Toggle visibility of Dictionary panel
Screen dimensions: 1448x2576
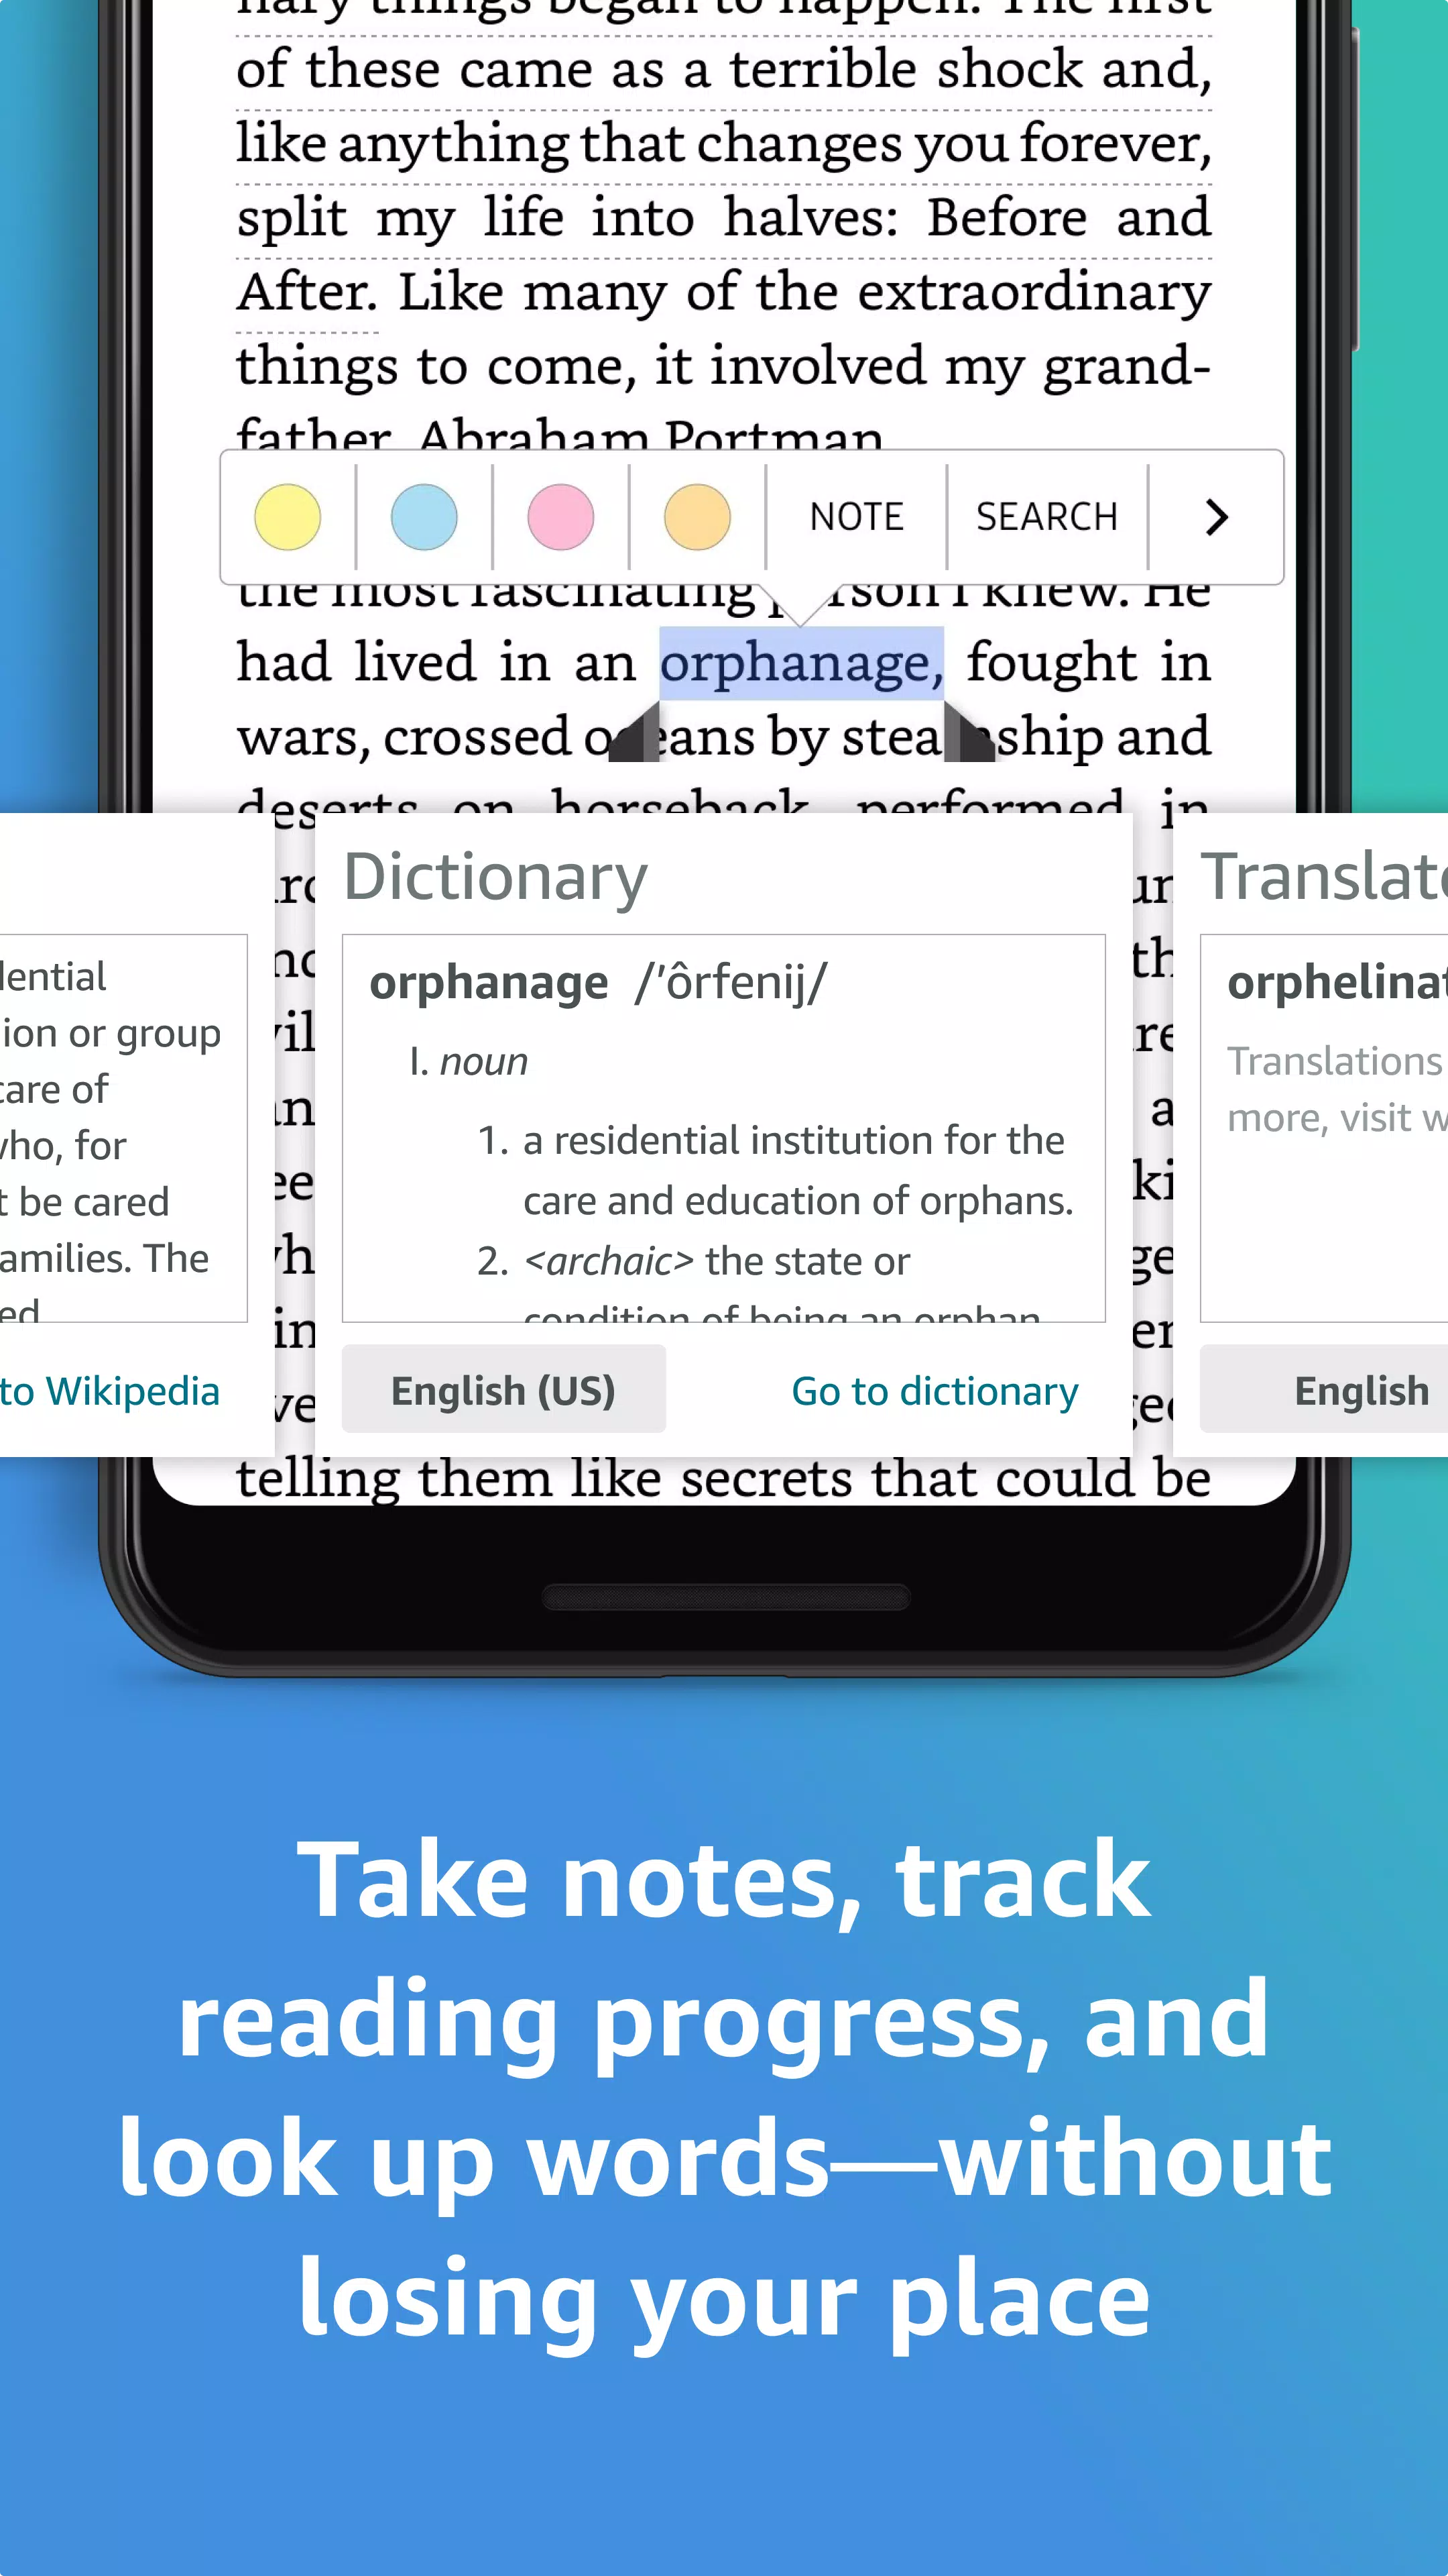click(495, 872)
